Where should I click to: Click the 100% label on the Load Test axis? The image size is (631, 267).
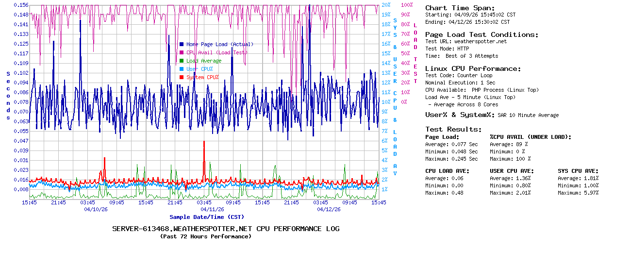pyautogui.click(x=406, y=5)
